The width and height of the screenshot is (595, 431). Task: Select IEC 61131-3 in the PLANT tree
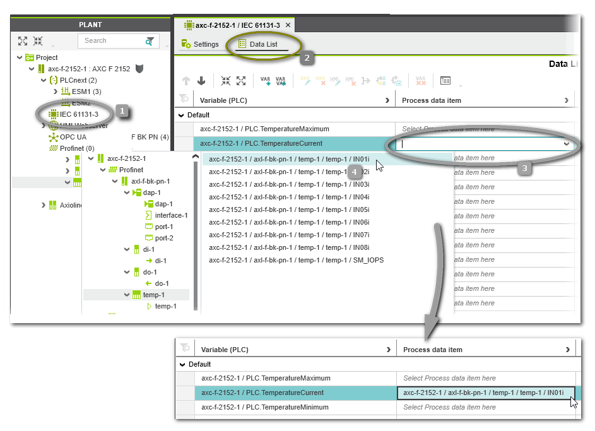click(x=78, y=114)
